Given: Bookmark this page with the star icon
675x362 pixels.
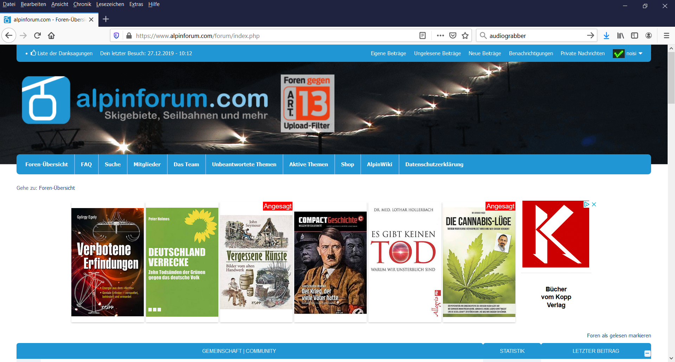Looking at the screenshot, I should pos(465,35).
